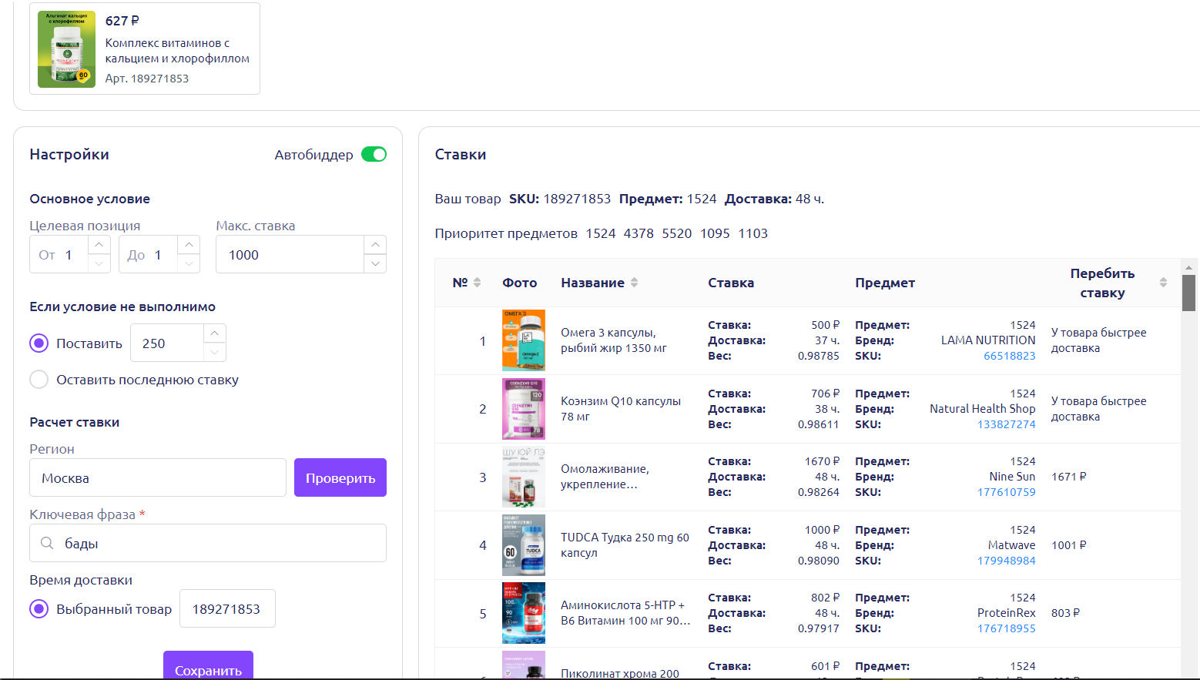Increase the Поставить 250 value with up arrow
The width and height of the screenshot is (1200, 680).
[x=215, y=333]
